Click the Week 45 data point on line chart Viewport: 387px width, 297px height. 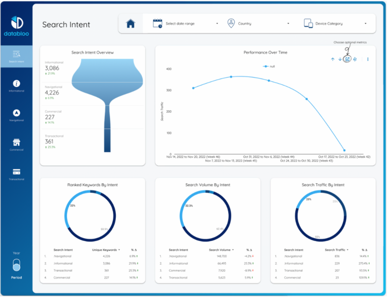coord(231,77)
